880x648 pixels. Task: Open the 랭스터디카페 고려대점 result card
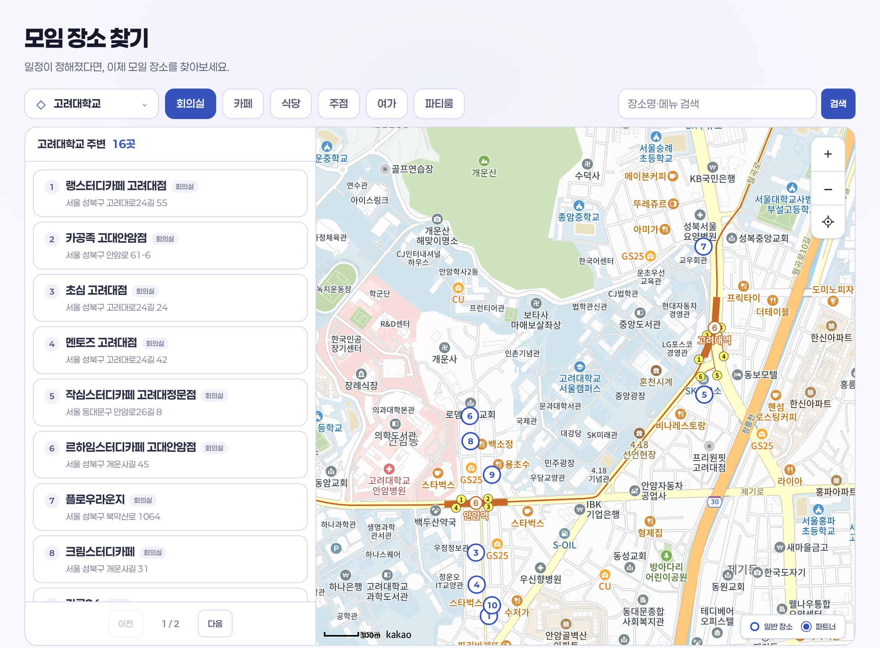point(170,193)
